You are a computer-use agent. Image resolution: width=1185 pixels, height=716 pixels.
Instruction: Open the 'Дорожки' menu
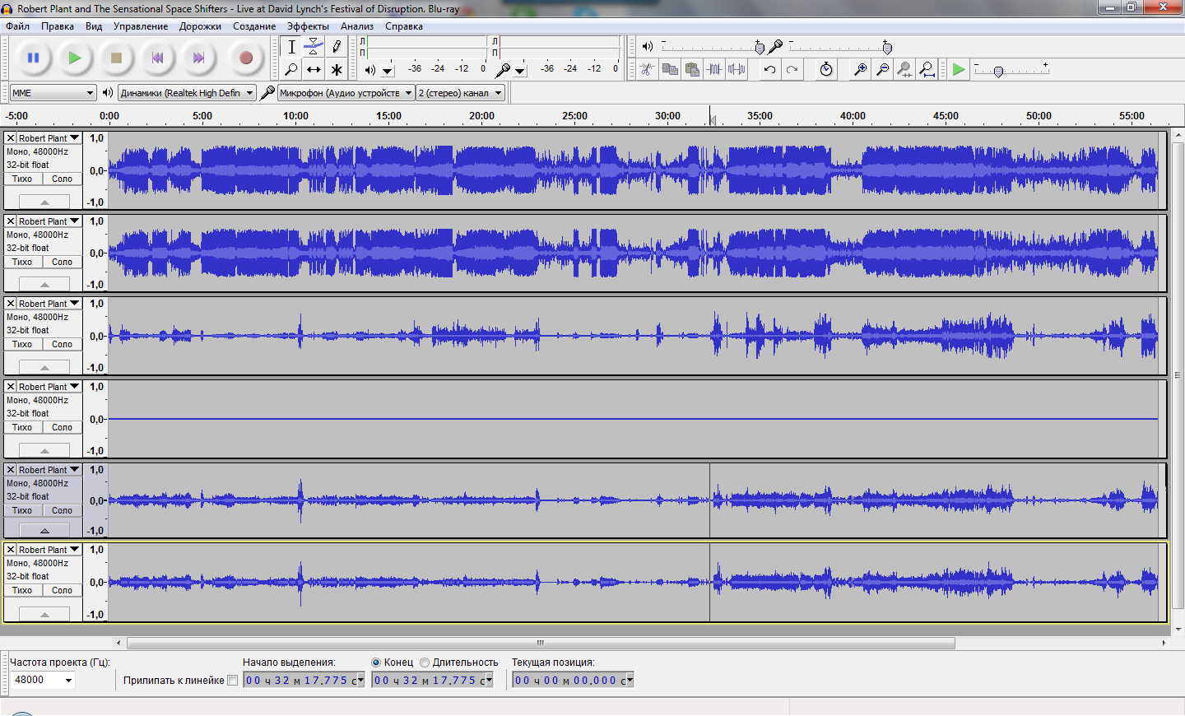(200, 26)
